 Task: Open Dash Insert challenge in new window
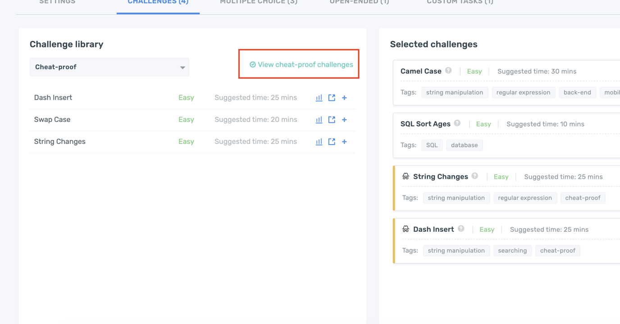[332, 98]
